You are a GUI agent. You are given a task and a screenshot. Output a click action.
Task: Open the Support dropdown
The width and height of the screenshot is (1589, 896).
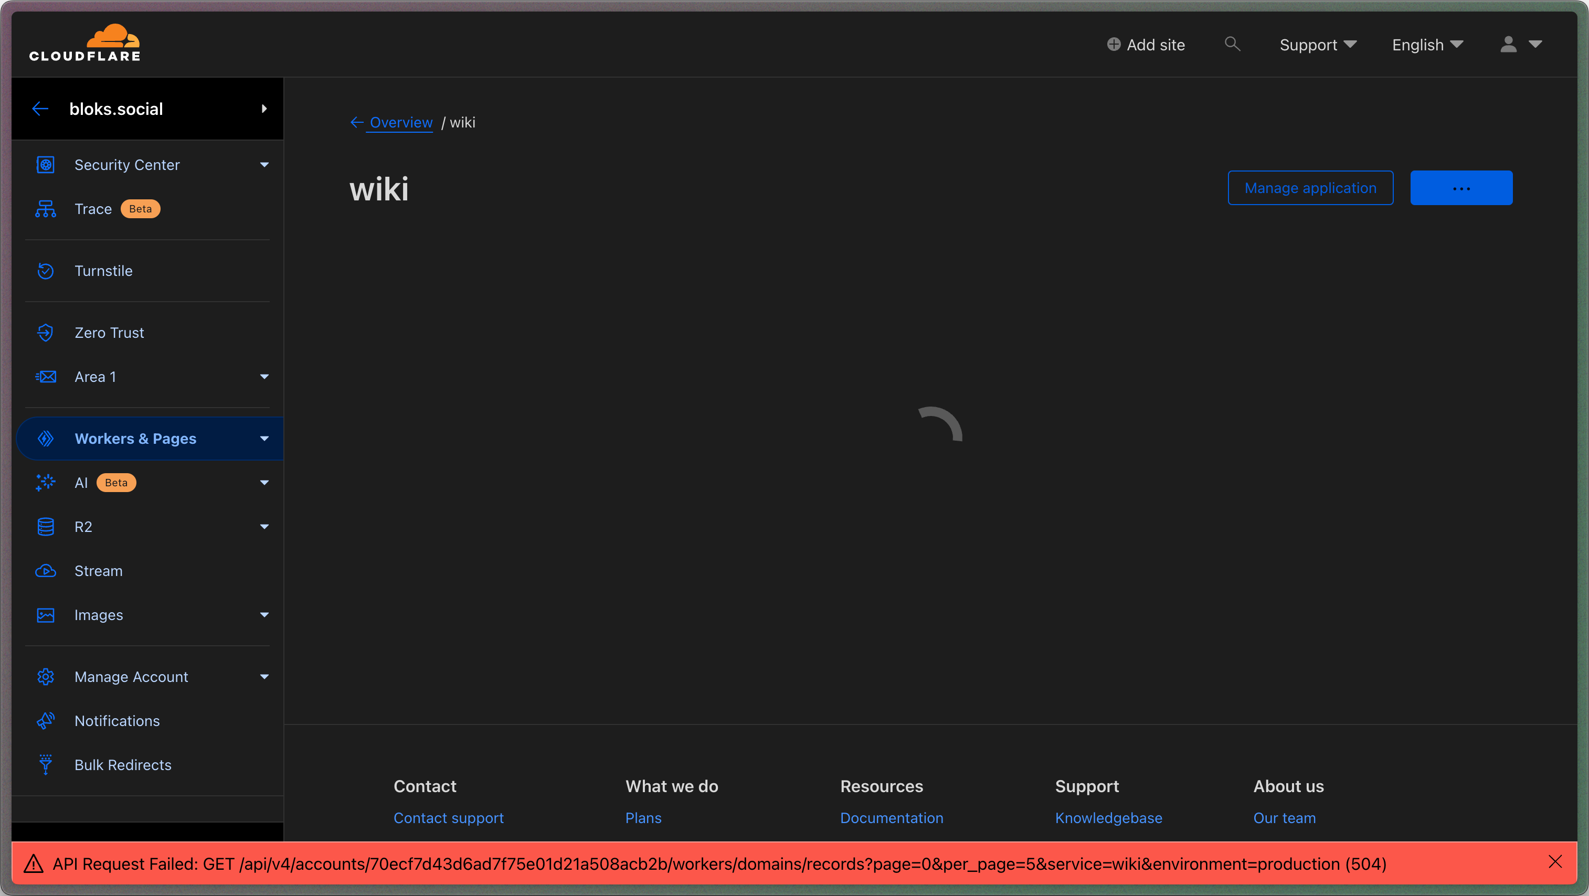click(x=1318, y=45)
